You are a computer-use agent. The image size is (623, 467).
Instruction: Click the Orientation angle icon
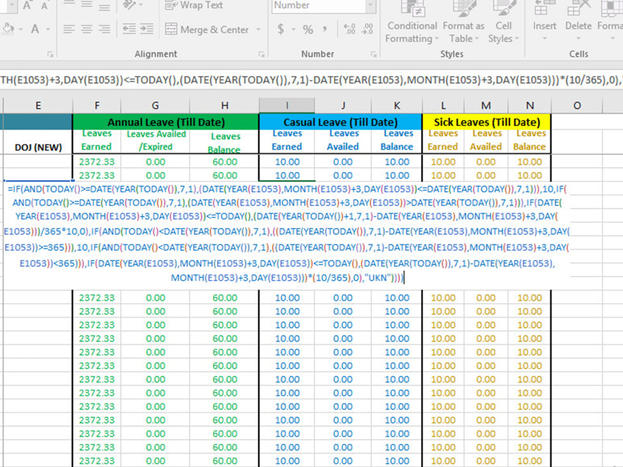click(130, 6)
